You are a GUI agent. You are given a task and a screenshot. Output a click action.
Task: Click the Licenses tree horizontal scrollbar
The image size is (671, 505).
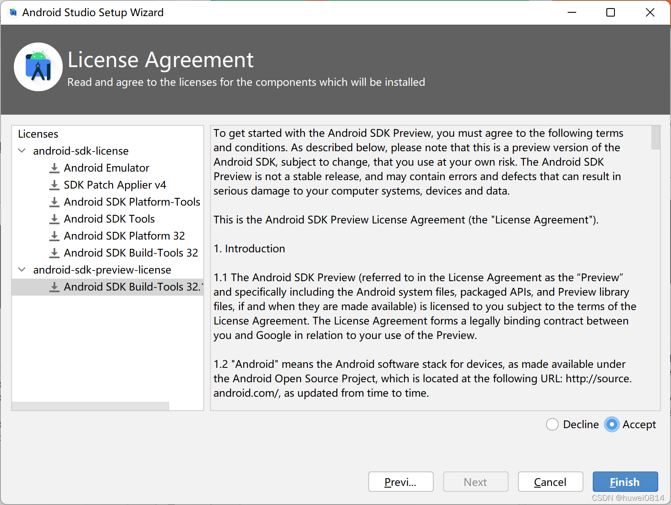(91, 406)
